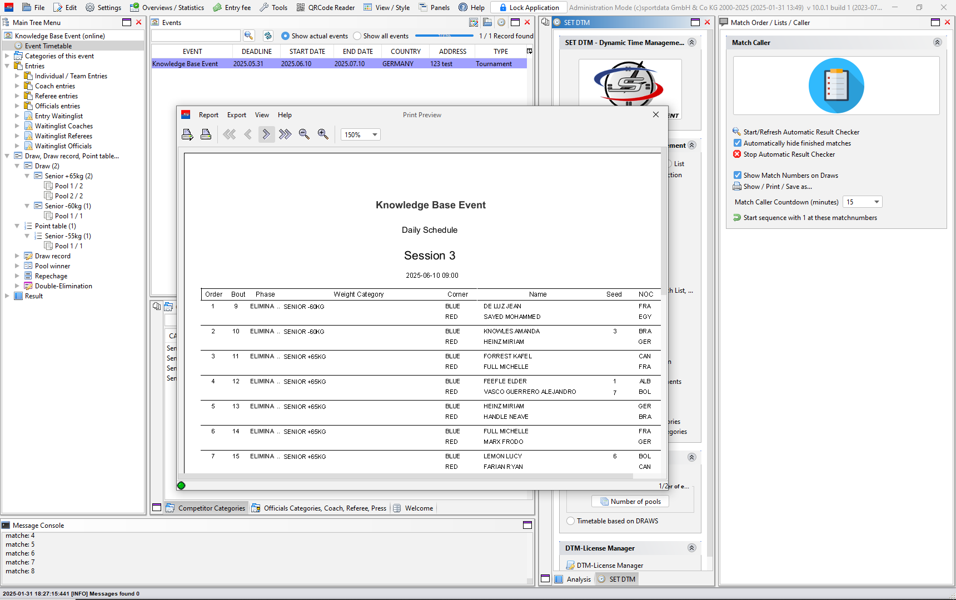Click the green status indicator in Print Preview

point(181,486)
